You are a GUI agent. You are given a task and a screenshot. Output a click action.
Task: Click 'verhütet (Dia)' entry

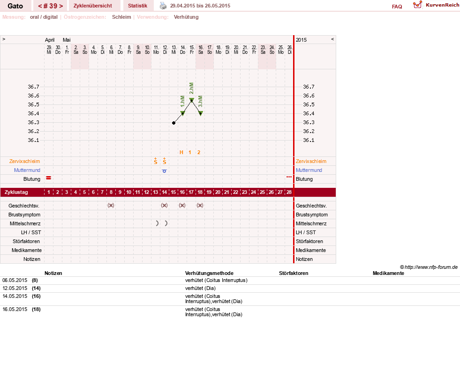point(200,289)
